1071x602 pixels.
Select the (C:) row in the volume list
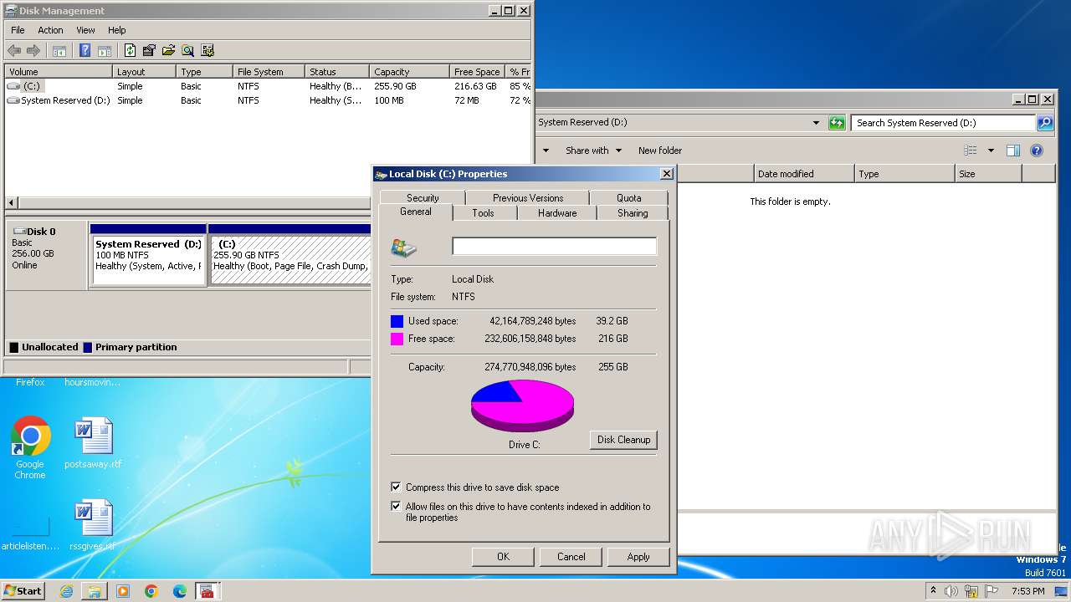coord(268,86)
